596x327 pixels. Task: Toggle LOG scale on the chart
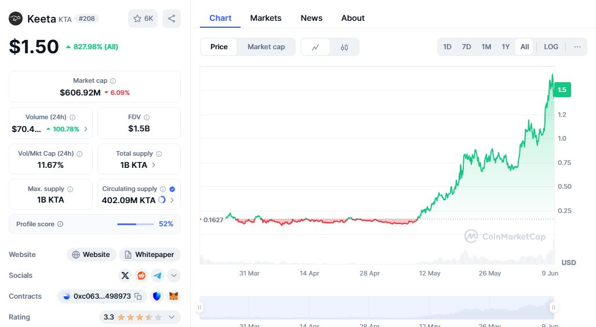coord(551,47)
